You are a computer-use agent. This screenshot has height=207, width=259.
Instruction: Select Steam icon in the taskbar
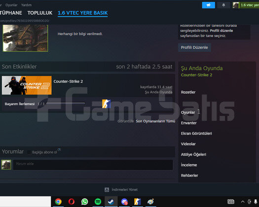pos(111,202)
